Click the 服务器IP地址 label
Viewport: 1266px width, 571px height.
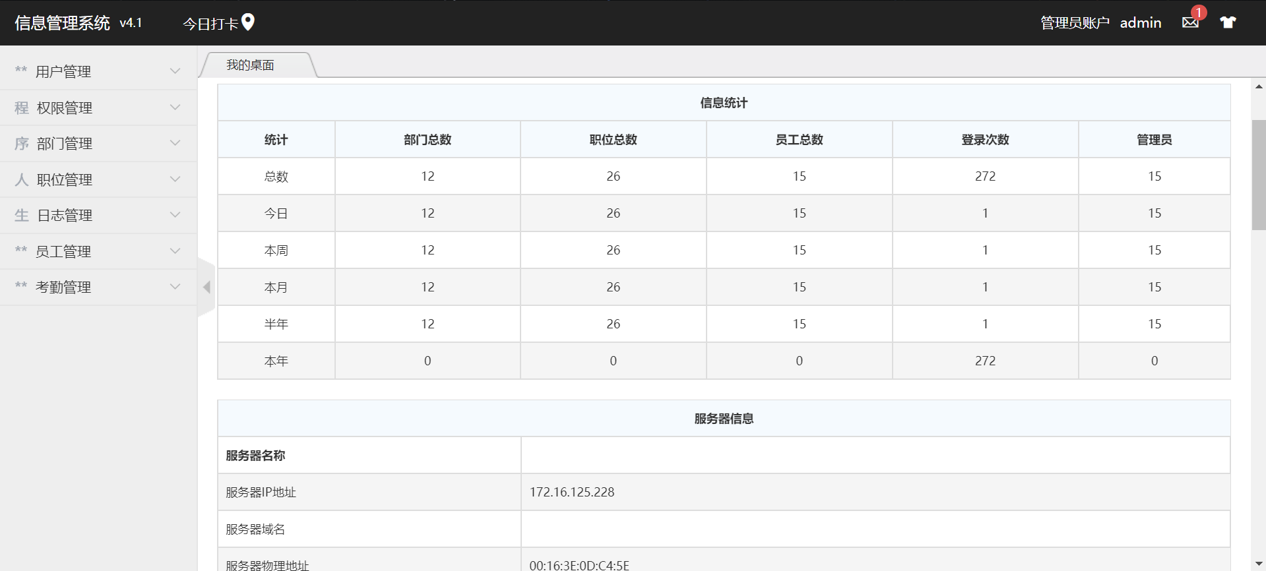click(261, 493)
